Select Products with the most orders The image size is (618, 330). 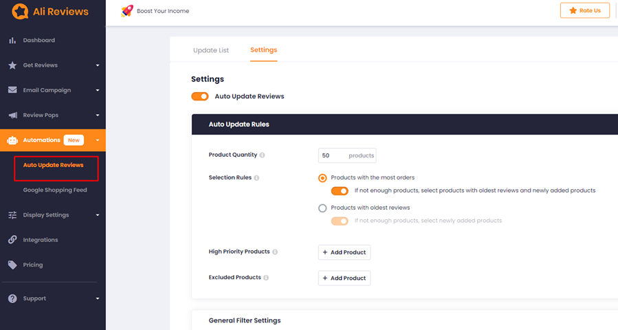(x=322, y=178)
